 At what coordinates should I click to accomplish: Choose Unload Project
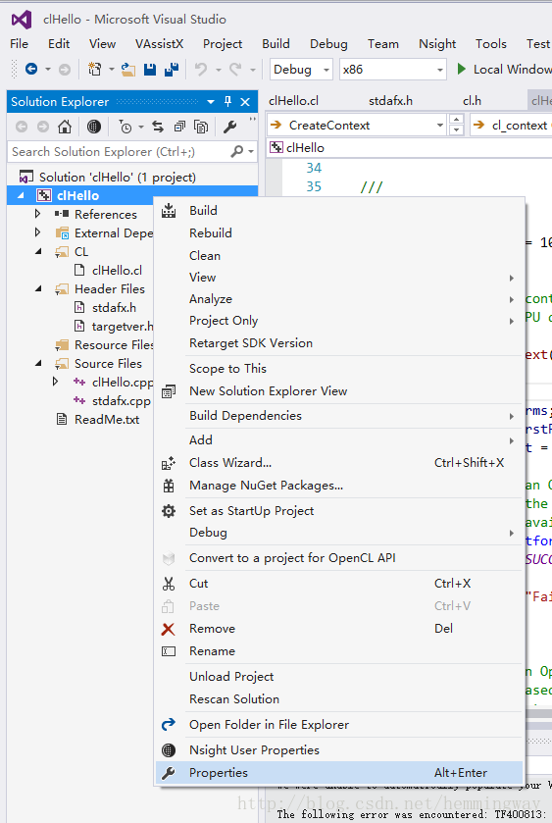point(339,677)
